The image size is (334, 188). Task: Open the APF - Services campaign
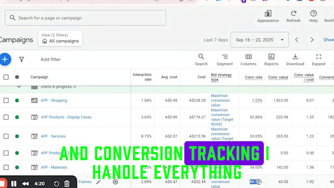point(53,136)
